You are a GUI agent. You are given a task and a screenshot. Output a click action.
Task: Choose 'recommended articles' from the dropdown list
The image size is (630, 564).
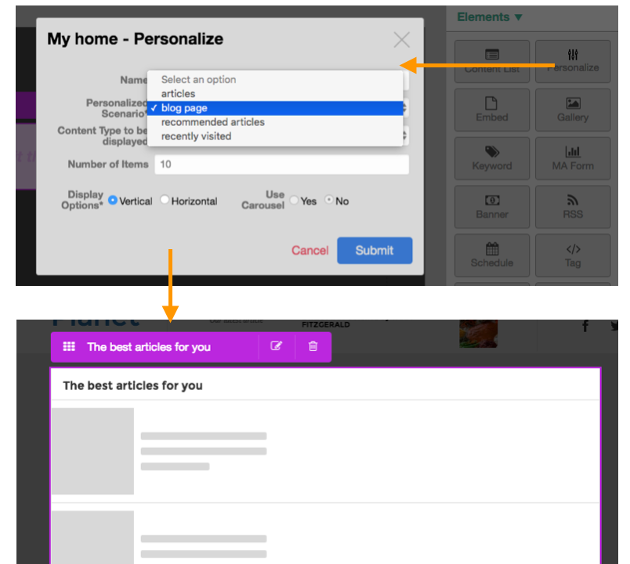[x=212, y=122]
